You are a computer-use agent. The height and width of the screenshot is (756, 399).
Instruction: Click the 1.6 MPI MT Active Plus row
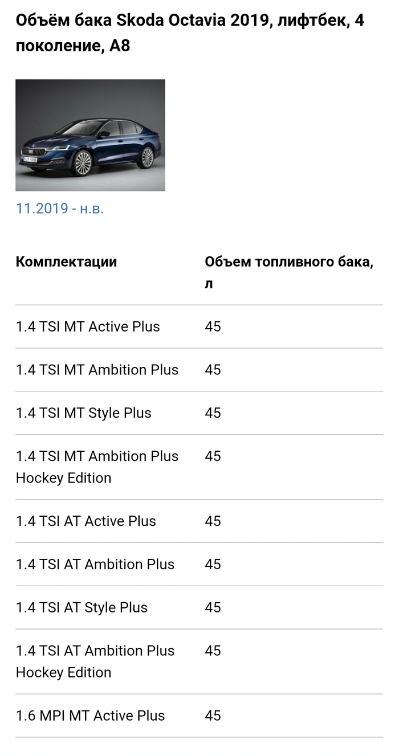pos(90,716)
